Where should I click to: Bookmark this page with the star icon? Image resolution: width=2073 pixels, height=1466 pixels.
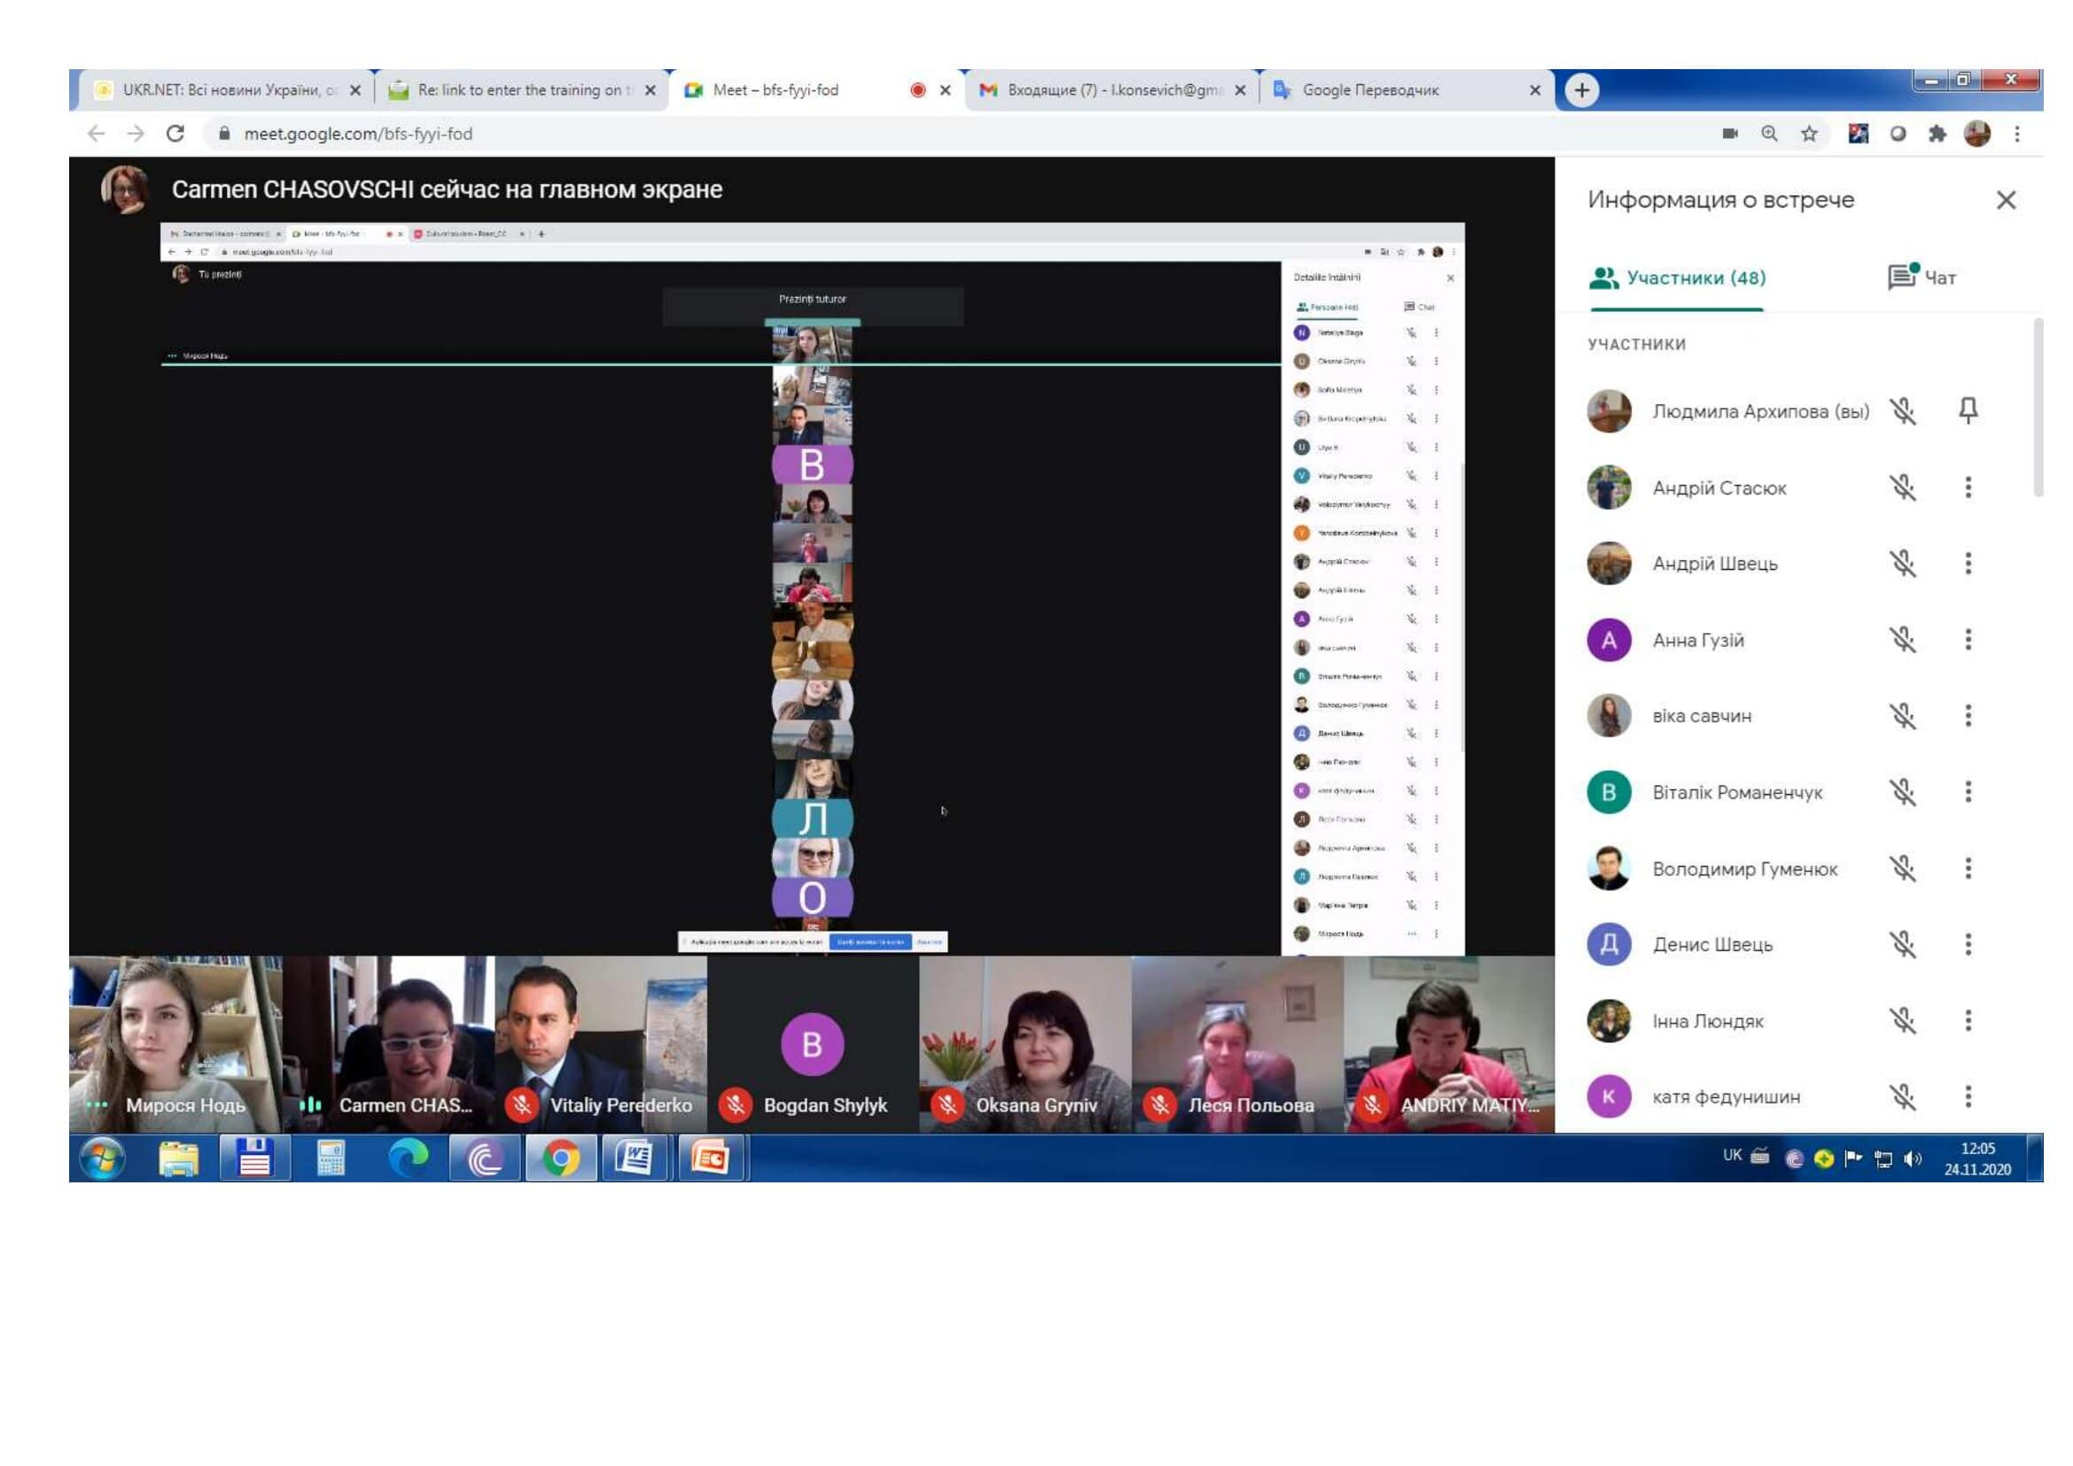point(1809,134)
